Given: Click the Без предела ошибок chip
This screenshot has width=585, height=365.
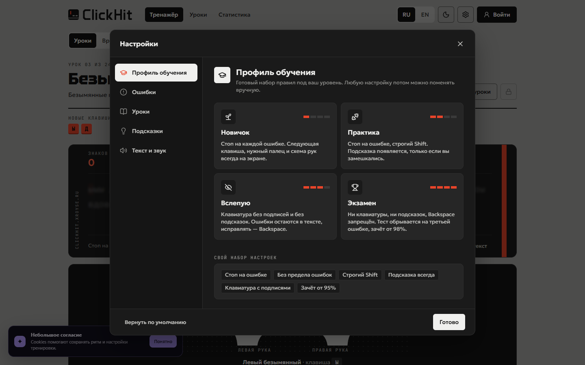Looking at the screenshot, I should coord(305,275).
